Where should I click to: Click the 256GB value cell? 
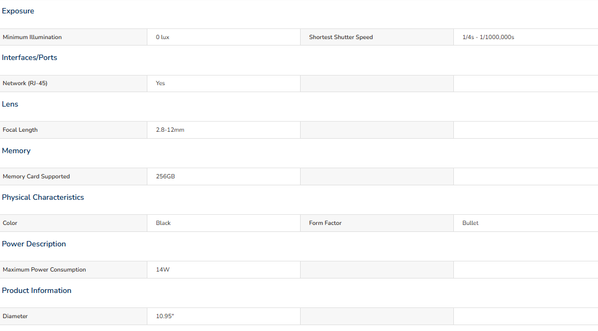[x=223, y=177]
